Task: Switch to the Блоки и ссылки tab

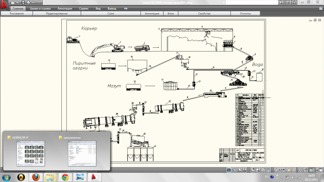Action: click(40, 9)
